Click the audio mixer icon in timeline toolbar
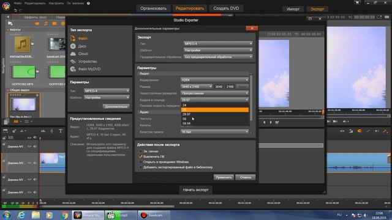The image size is (392, 220). pyautogui.click(x=43, y=131)
